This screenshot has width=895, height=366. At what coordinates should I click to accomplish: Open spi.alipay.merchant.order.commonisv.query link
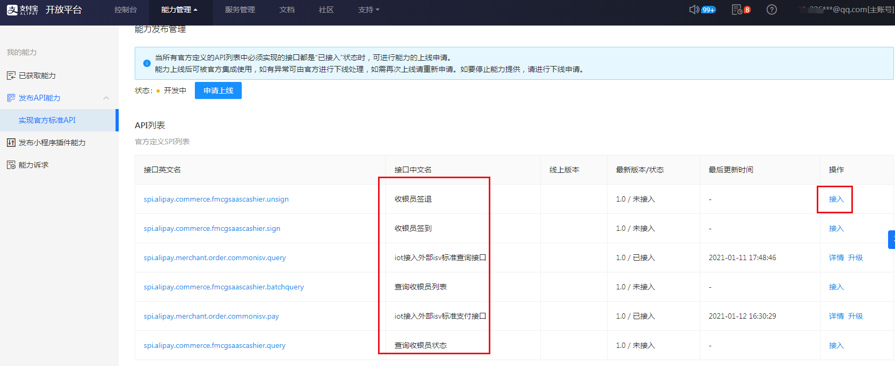[x=215, y=257]
